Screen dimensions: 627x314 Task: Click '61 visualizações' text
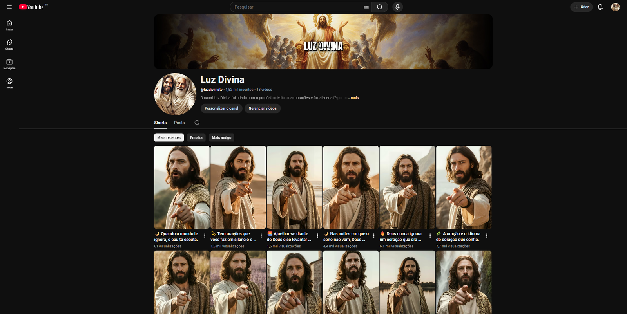(168, 246)
